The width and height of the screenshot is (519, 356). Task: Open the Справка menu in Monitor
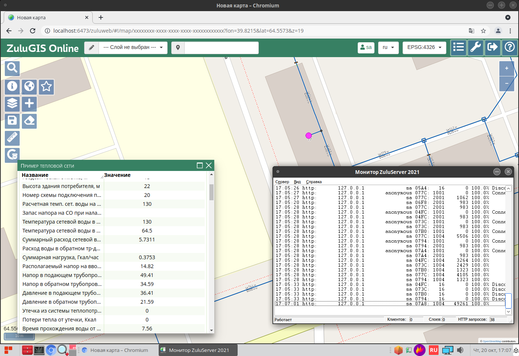pos(314,182)
